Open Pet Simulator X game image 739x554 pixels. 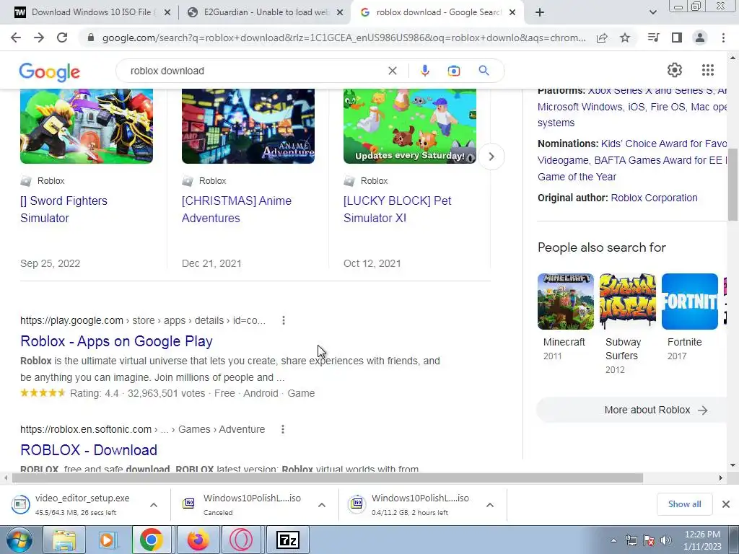[x=410, y=126]
